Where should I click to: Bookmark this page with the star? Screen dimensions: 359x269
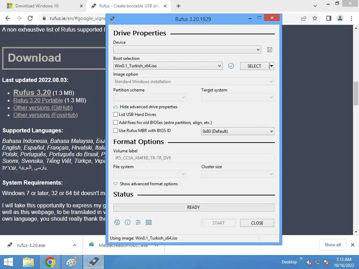(x=315, y=18)
